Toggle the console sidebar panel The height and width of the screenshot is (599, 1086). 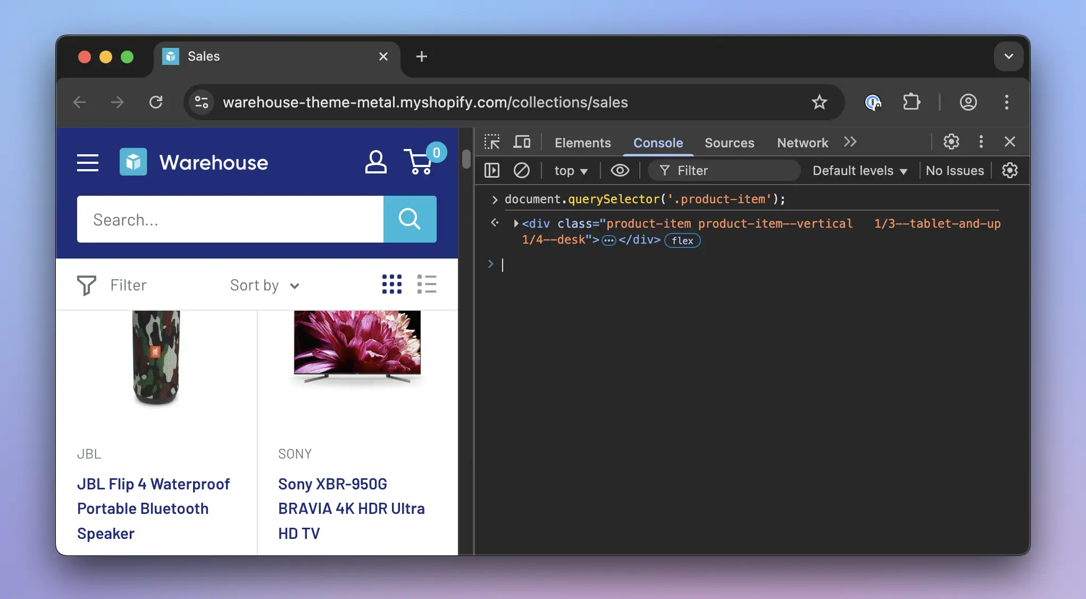[x=491, y=170]
